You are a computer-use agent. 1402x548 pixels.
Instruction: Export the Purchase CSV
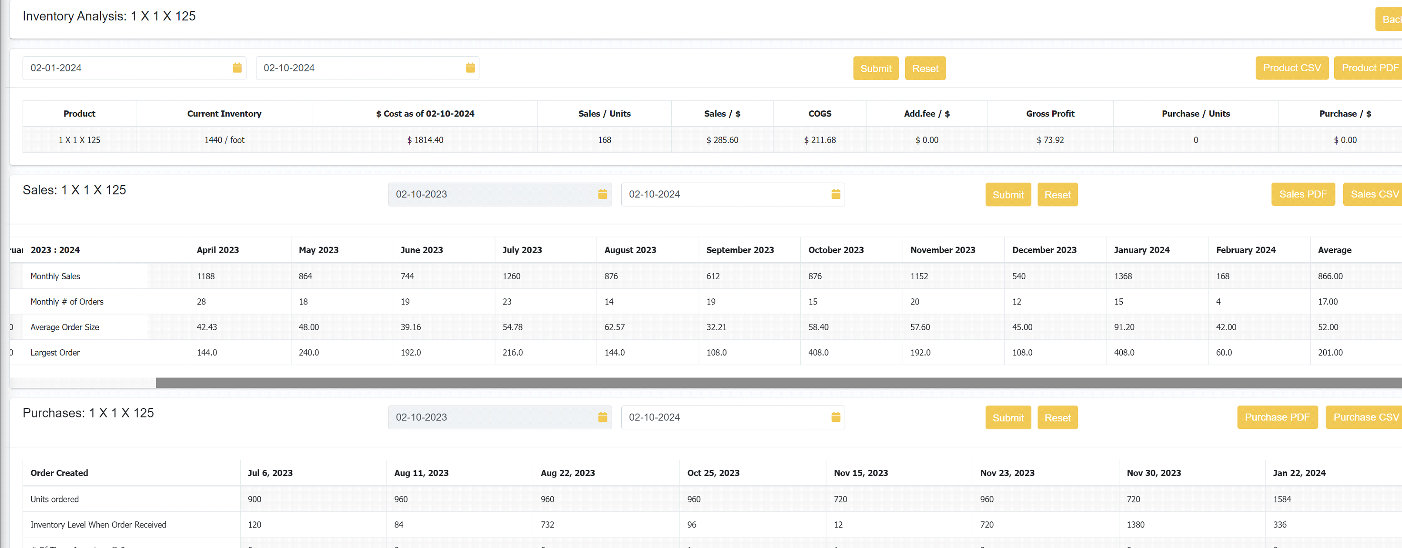[1364, 418]
